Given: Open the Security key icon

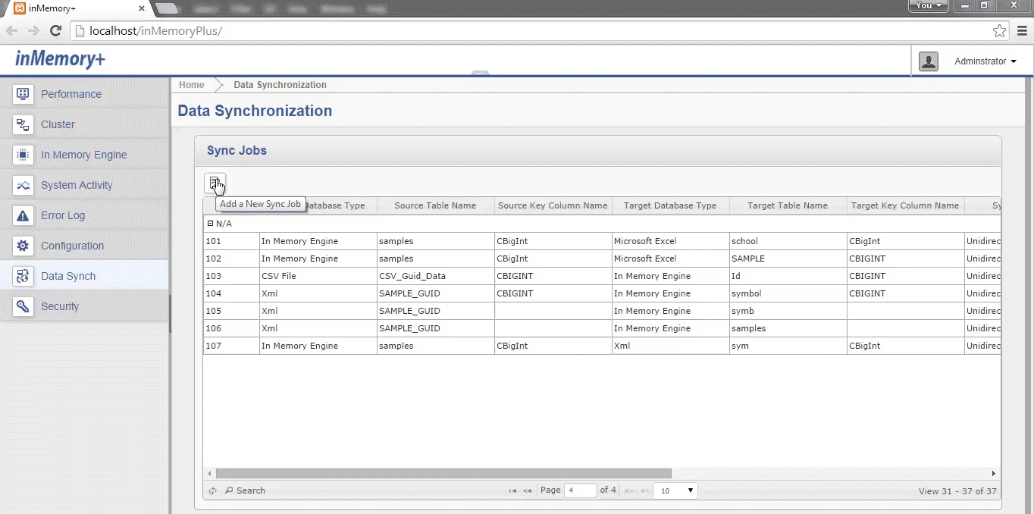Looking at the screenshot, I should coord(23,306).
